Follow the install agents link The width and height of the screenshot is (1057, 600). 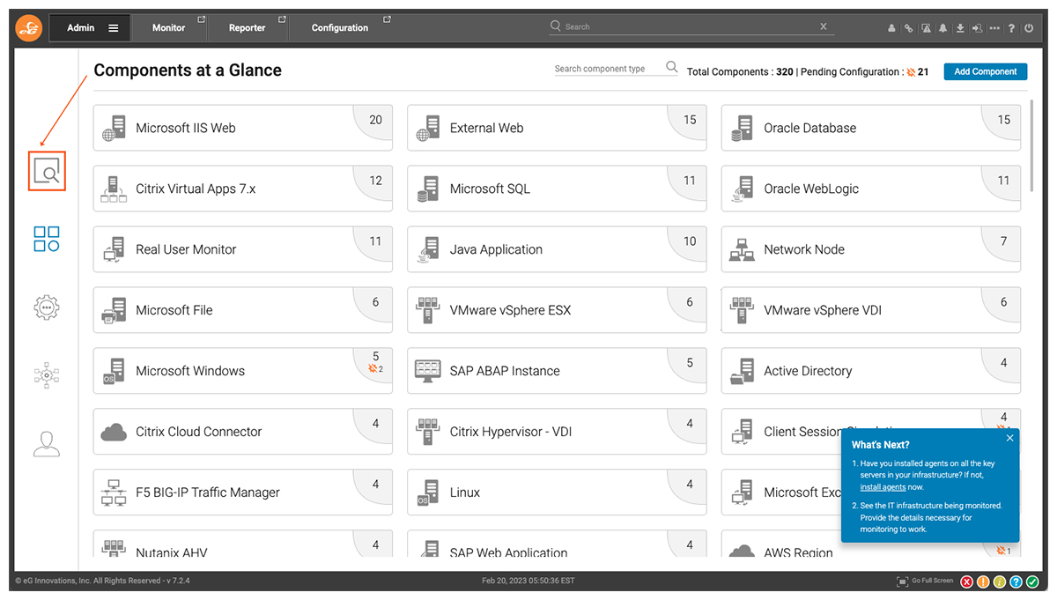click(883, 486)
